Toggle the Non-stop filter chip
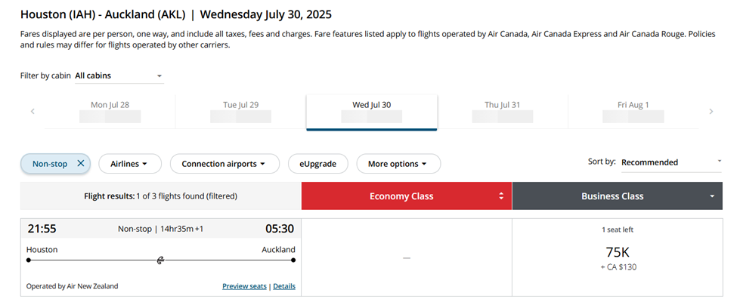737x302 pixels. (x=50, y=164)
